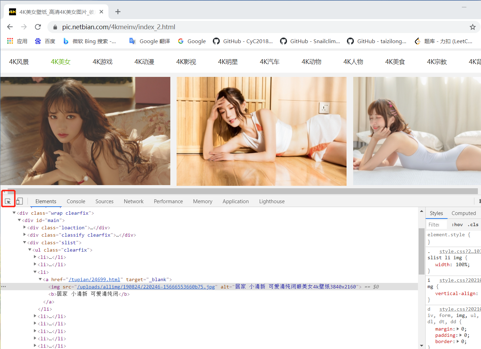Click the page reload icon
The height and width of the screenshot is (349, 481).
pyautogui.click(x=38, y=26)
